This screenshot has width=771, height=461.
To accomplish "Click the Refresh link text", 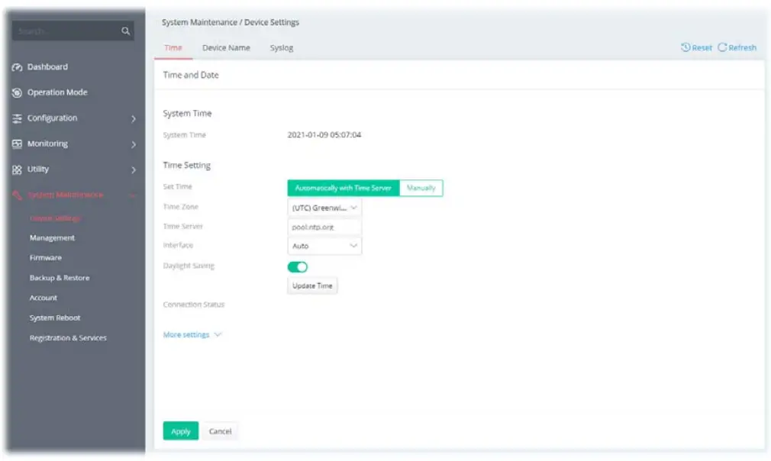I will click(x=743, y=47).
